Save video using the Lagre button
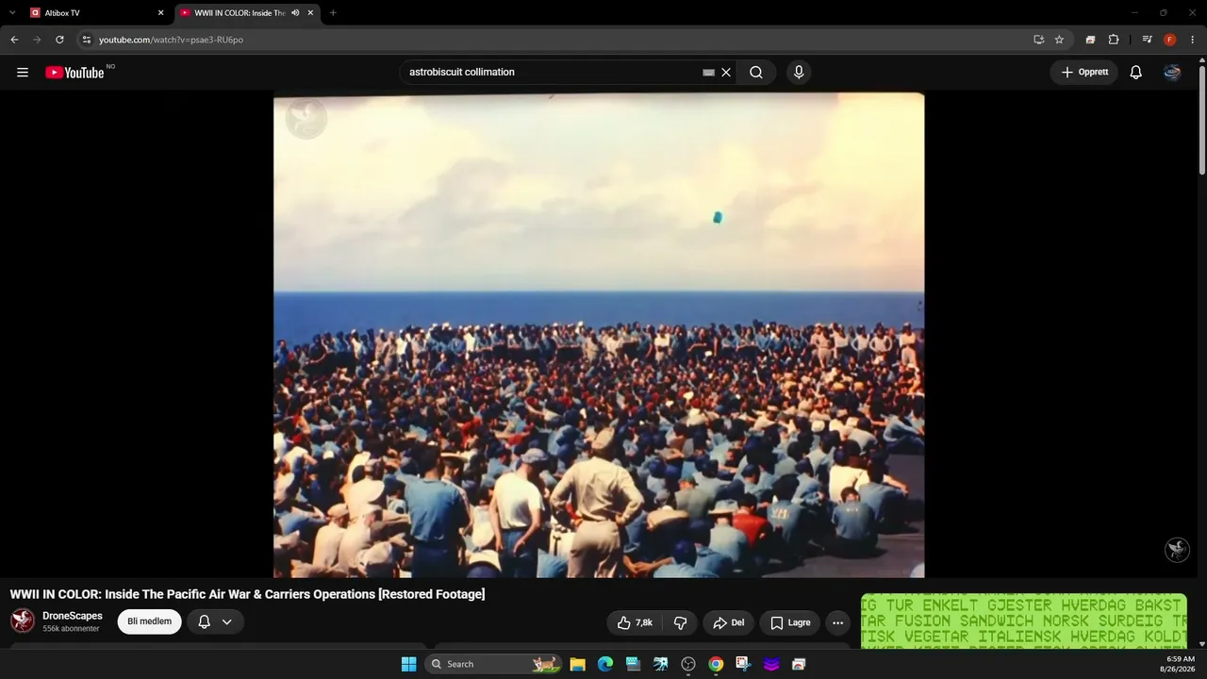This screenshot has height=679, width=1207. pos(790,622)
